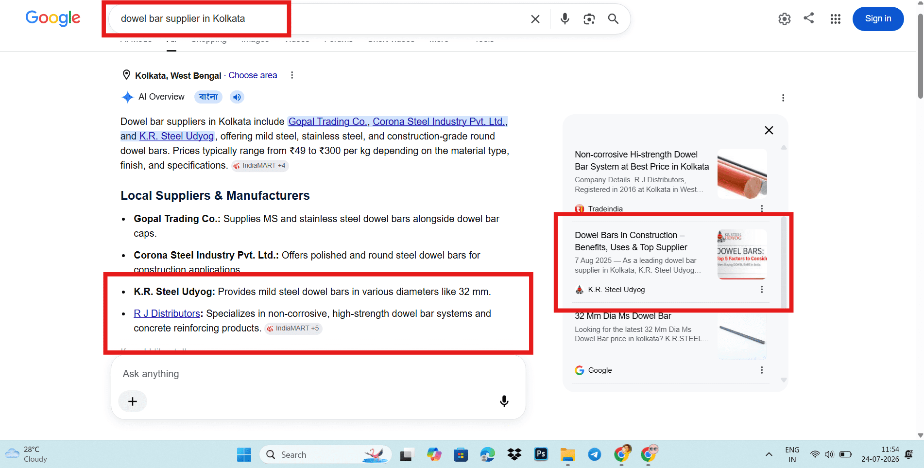
Task: Click the microphone in the Ask anything box
Action: [504, 401]
